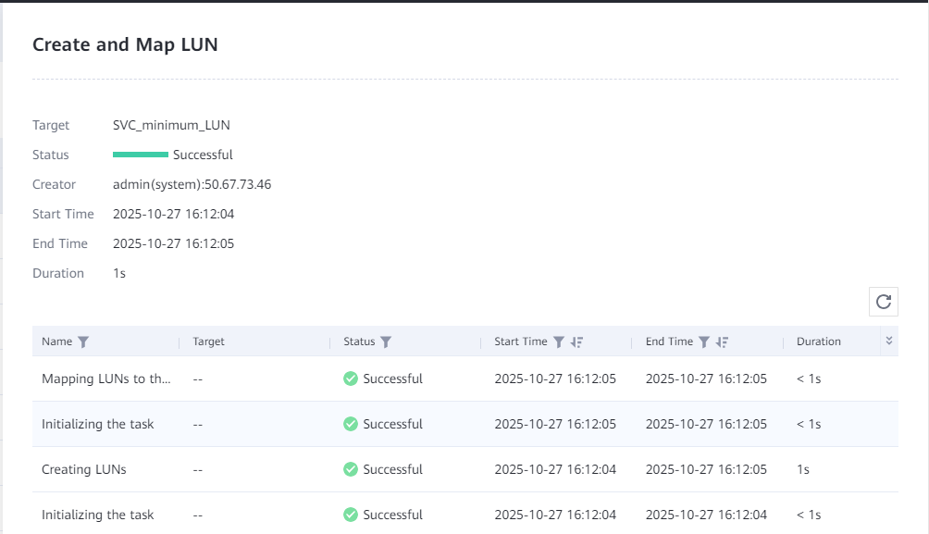Filter by Start Time
929x534 pixels.
tap(558, 342)
